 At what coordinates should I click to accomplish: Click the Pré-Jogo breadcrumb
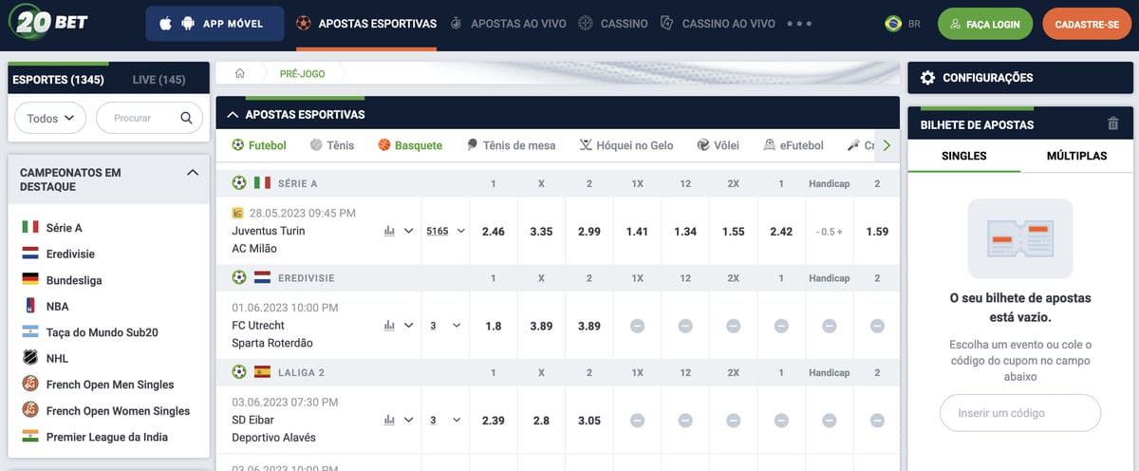tap(302, 73)
